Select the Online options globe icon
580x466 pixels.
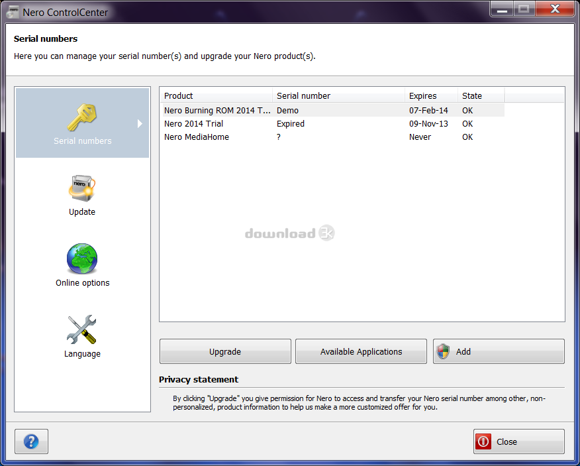click(x=82, y=259)
